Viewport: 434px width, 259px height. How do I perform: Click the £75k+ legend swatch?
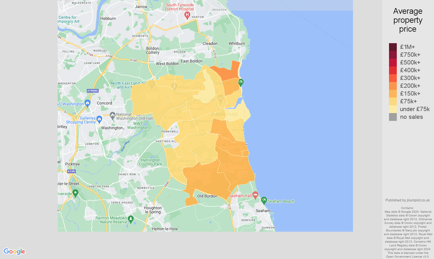click(x=393, y=101)
